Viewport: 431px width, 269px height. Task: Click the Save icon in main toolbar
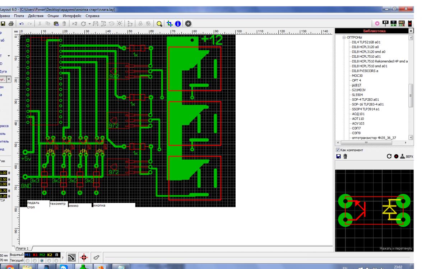click(x=3, y=24)
